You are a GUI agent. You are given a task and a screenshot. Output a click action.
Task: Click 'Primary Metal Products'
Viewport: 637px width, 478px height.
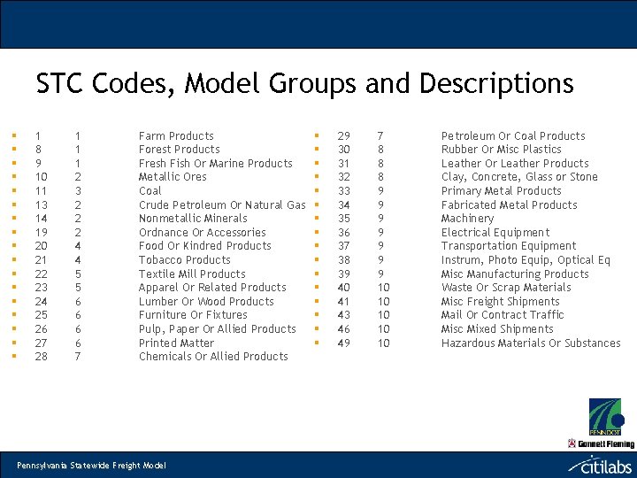pyautogui.click(x=501, y=191)
